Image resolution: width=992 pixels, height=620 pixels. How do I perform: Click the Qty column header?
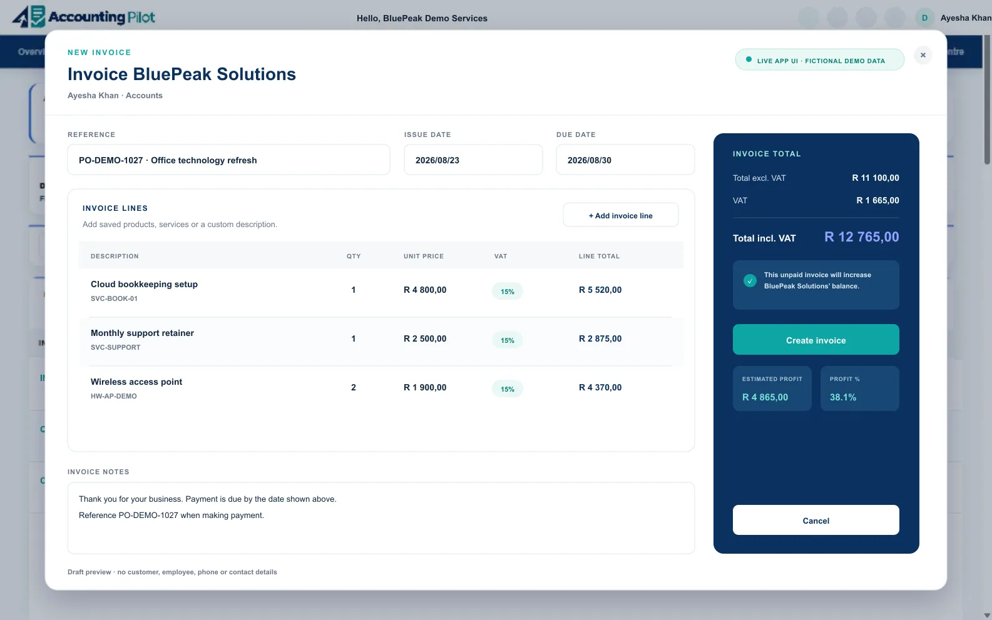tap(354, 256)
